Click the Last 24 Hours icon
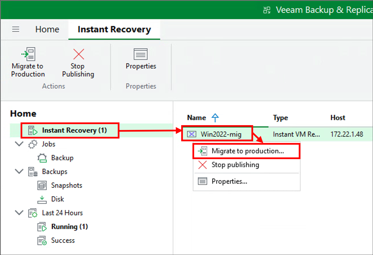This screenshot has width=373, height=255. pos(33,213)
